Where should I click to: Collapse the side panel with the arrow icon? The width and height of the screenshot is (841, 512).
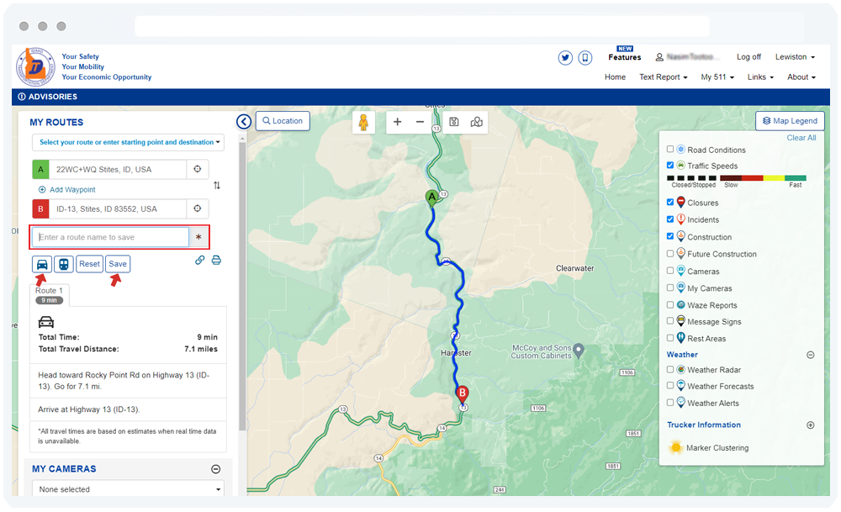pyautogui.click(x=244, y=122)
